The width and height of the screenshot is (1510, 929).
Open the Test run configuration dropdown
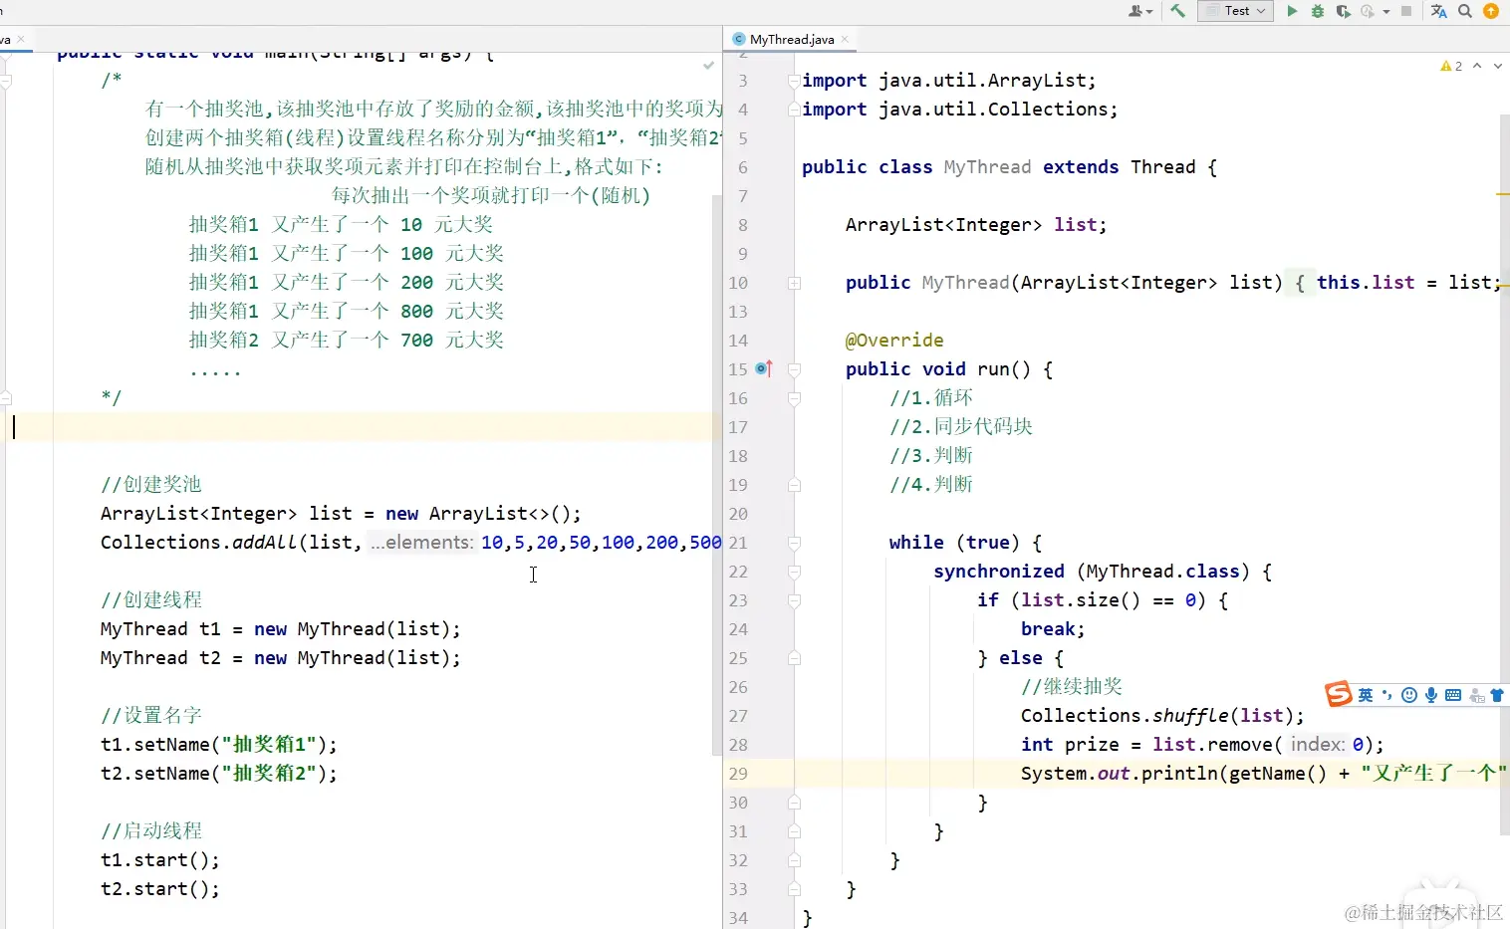coord(1235,11)
